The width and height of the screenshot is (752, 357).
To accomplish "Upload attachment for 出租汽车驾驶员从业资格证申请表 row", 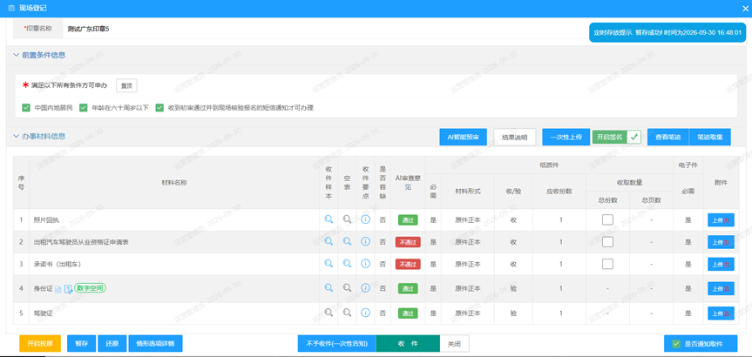I will (721, 242).
